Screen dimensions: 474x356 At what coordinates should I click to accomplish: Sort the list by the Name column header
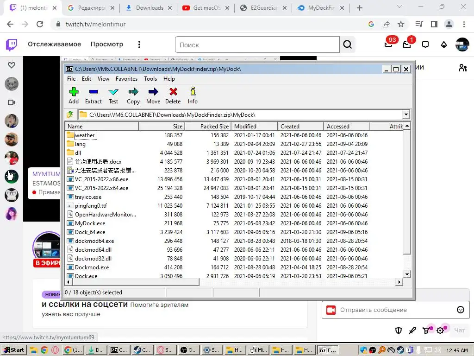[101, 126]
